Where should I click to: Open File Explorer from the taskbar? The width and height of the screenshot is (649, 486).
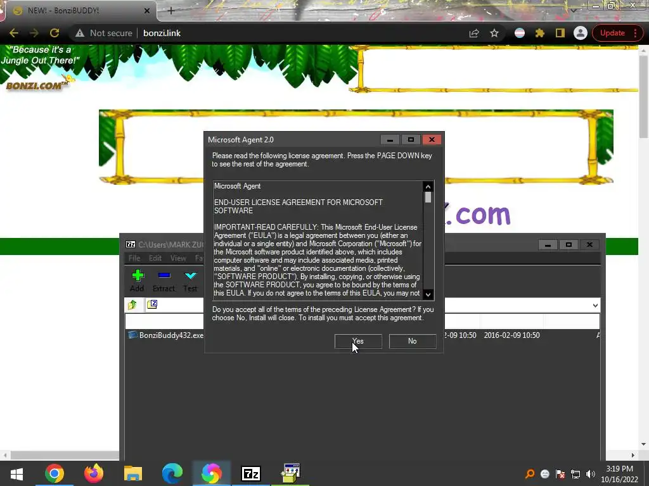click(133, 473)
